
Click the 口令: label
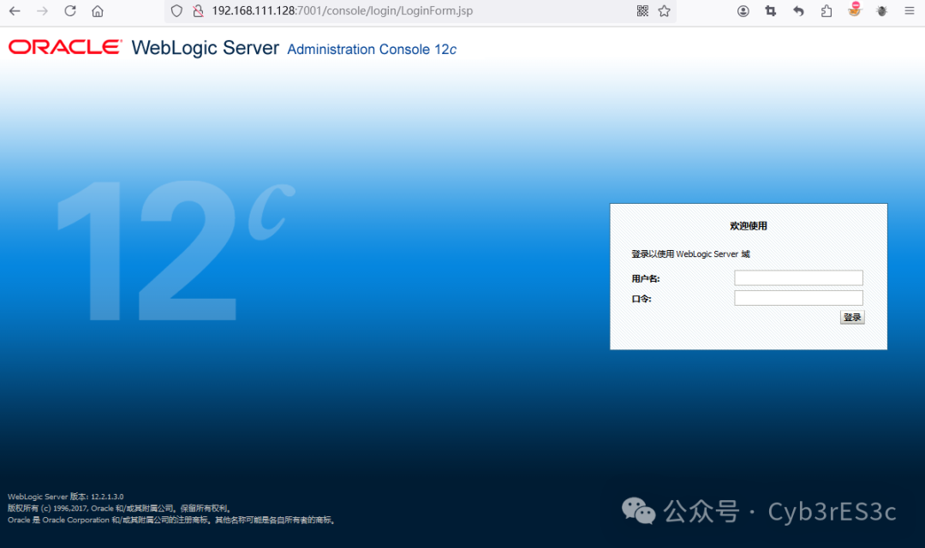tap(642, 299)
